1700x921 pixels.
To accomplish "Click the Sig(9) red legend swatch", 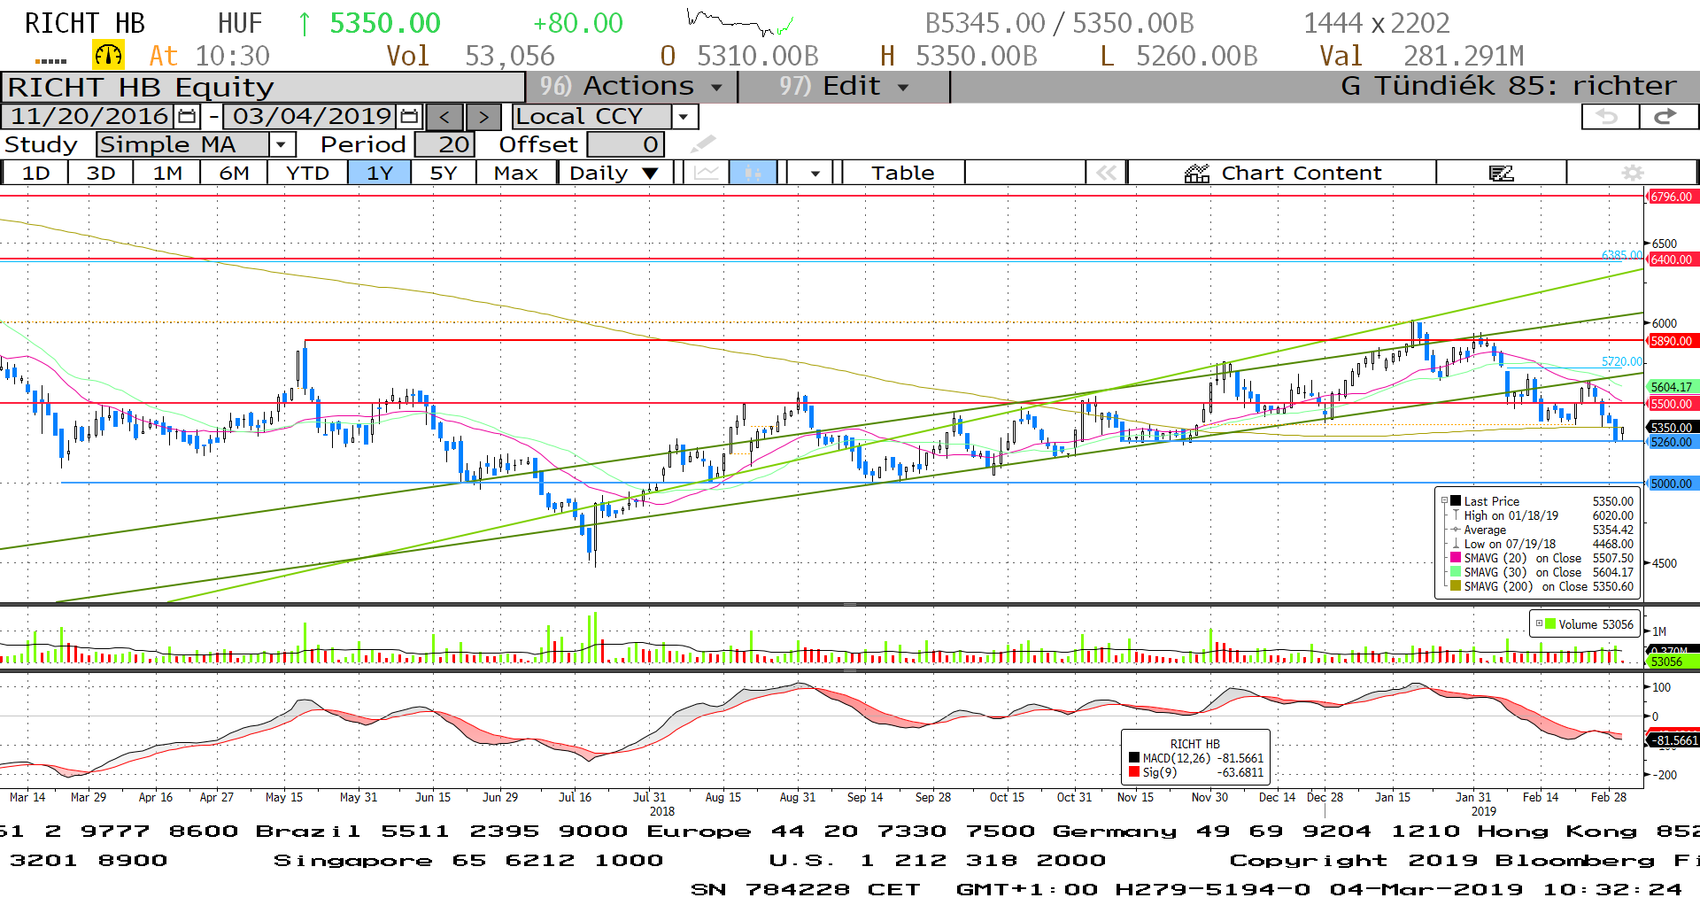I will (x=1134, y=772).
